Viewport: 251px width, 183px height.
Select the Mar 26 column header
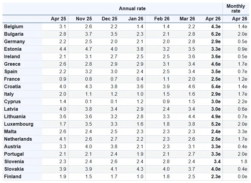(187, 19)
